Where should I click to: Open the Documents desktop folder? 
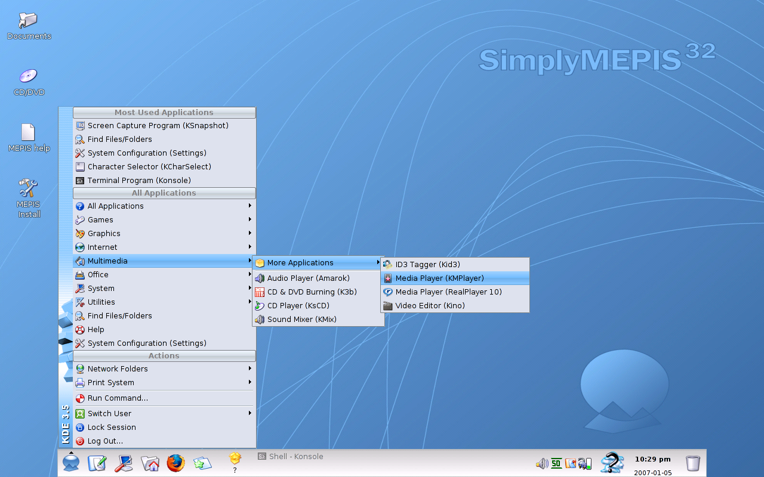point(29,26)
